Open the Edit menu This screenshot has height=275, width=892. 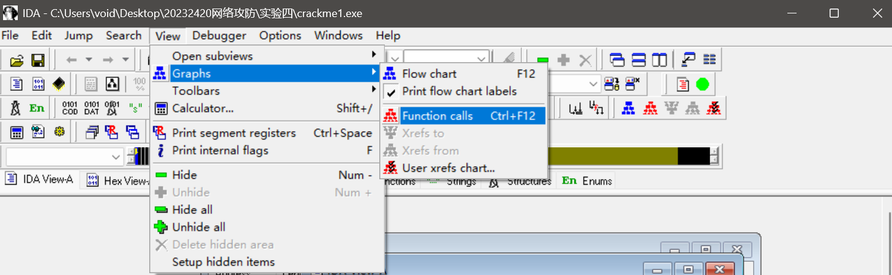42,35
